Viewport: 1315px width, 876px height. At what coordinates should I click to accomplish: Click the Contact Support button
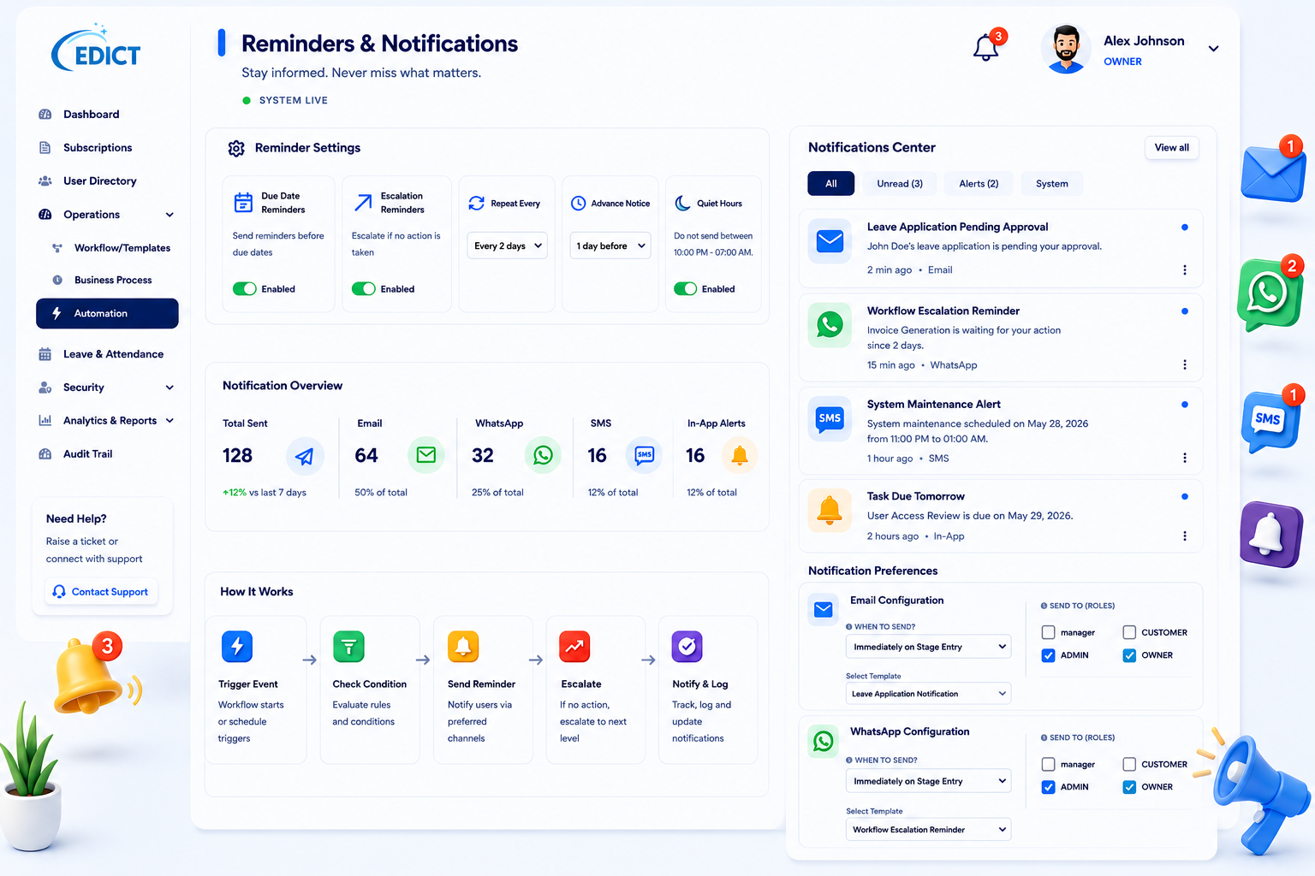click(101, 592)
